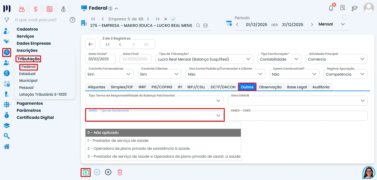Click the add record plus button
377x180 pixels.
[x=108, y=172]
